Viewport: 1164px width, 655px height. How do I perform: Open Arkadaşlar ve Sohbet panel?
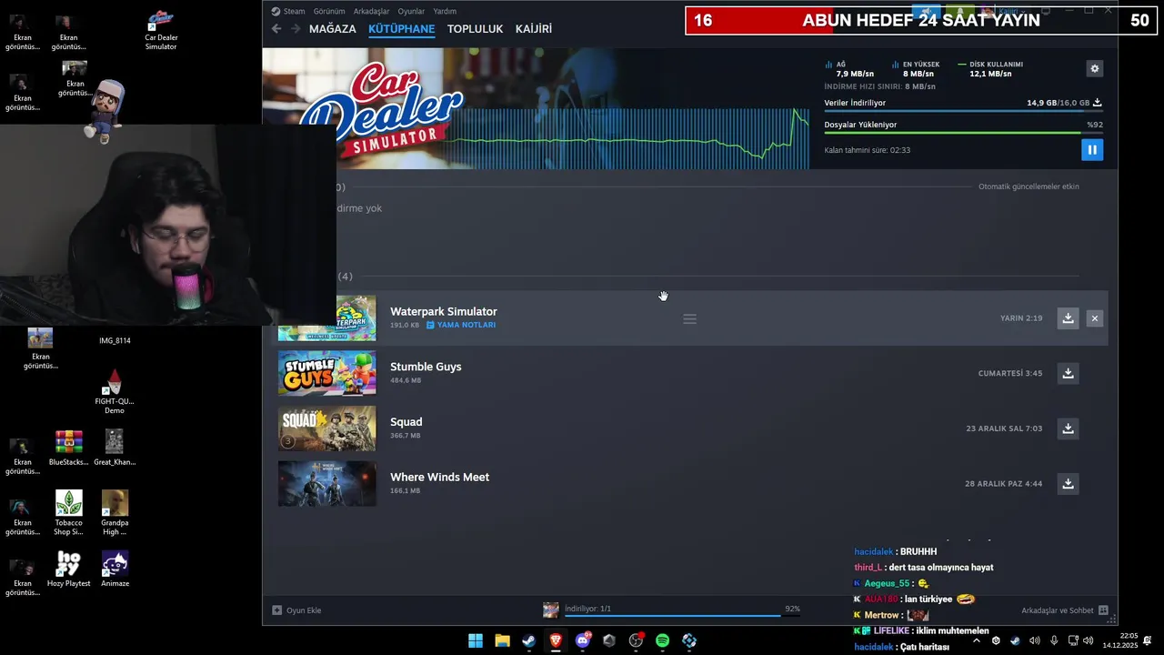[1065, 610]
